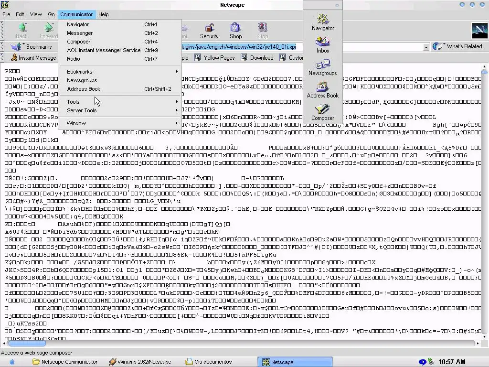Open Instant Message in personal toolbar
489x367 pixels.
pyautogui.click(x=33, y=58)
